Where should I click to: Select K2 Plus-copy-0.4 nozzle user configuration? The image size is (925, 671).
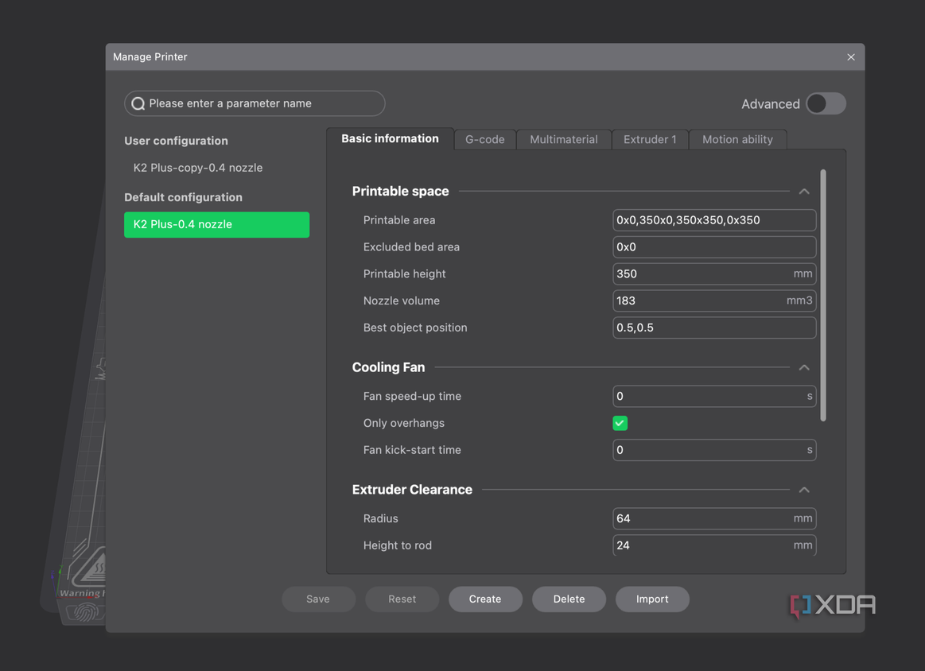tap(197, 168)
